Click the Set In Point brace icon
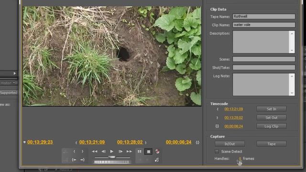 [75, 151]
